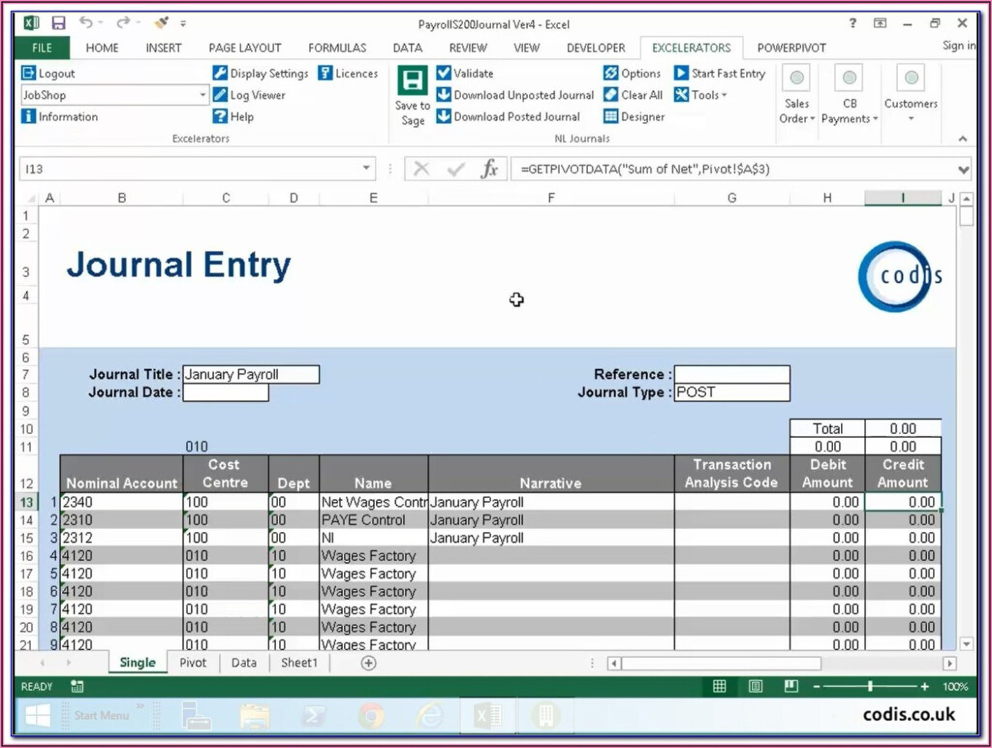Screen dimensions: 992x748
Task: Click the Undo icon
Action: pyautogui.click(x=85, y=23)
